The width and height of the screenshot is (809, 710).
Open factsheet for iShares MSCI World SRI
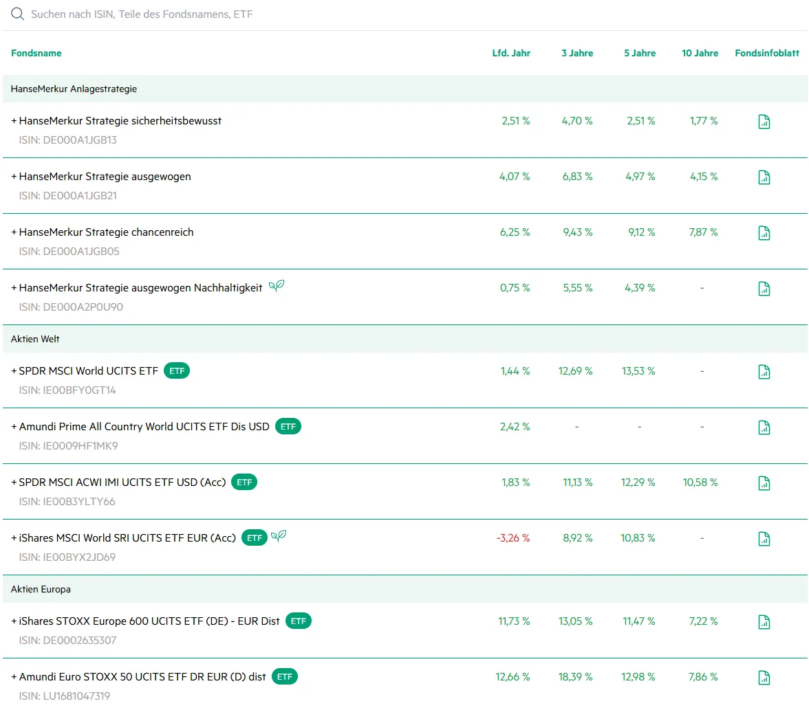pos(764,539)
